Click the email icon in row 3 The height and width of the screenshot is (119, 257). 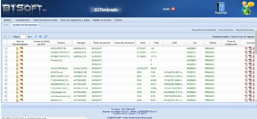[22, 56]
